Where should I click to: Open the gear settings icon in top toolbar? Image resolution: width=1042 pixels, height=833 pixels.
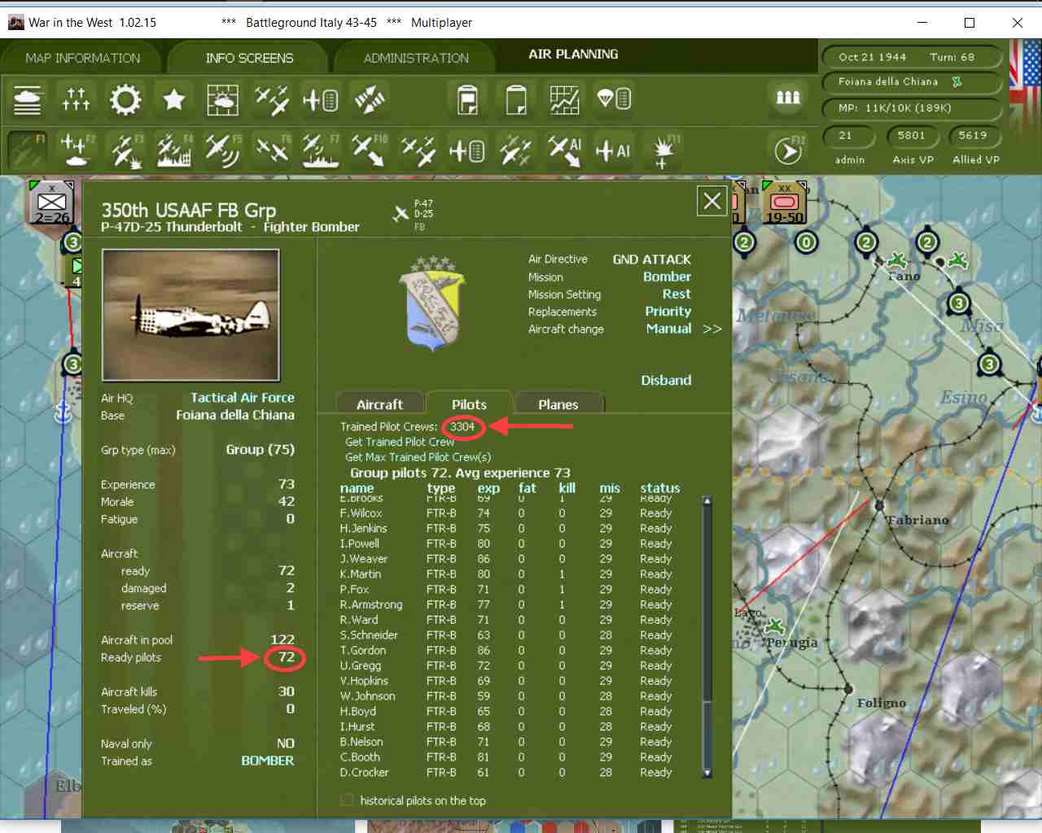click(x=125, y=99)
